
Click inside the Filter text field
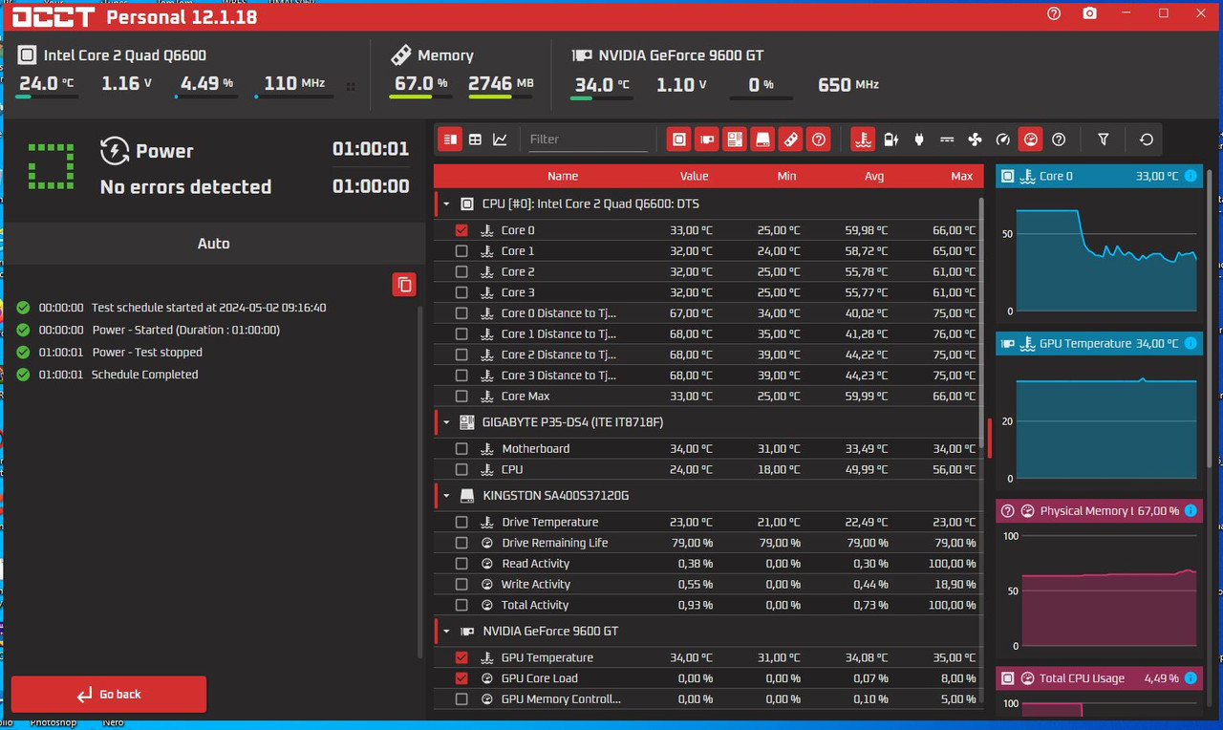pyautogui.click(x=588, y=140)
